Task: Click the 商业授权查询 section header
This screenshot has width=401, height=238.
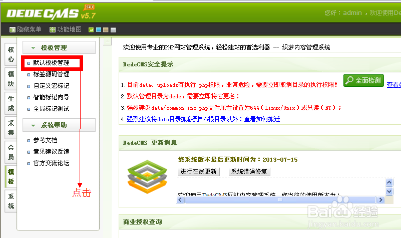Action: click(143, 222)
